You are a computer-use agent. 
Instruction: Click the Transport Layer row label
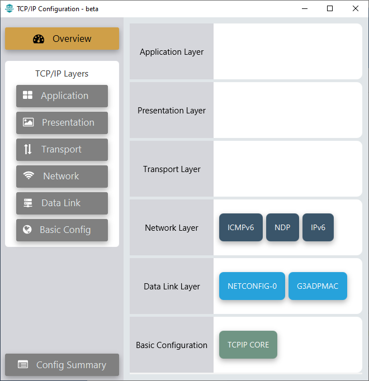click(172, 169)
